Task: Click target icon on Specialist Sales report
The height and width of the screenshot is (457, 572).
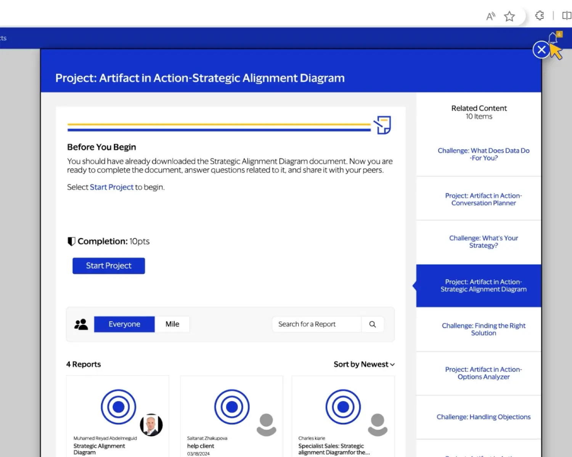Action: tap(343, 407)
